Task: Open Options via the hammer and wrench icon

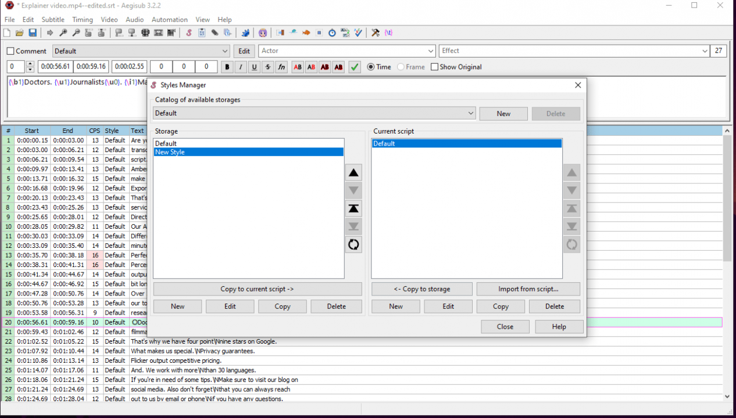Action: (x=376, y=33)
